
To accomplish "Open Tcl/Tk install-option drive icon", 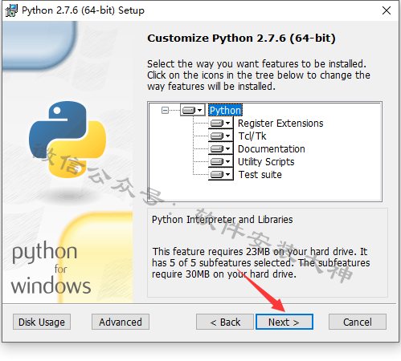I will 221,136.
